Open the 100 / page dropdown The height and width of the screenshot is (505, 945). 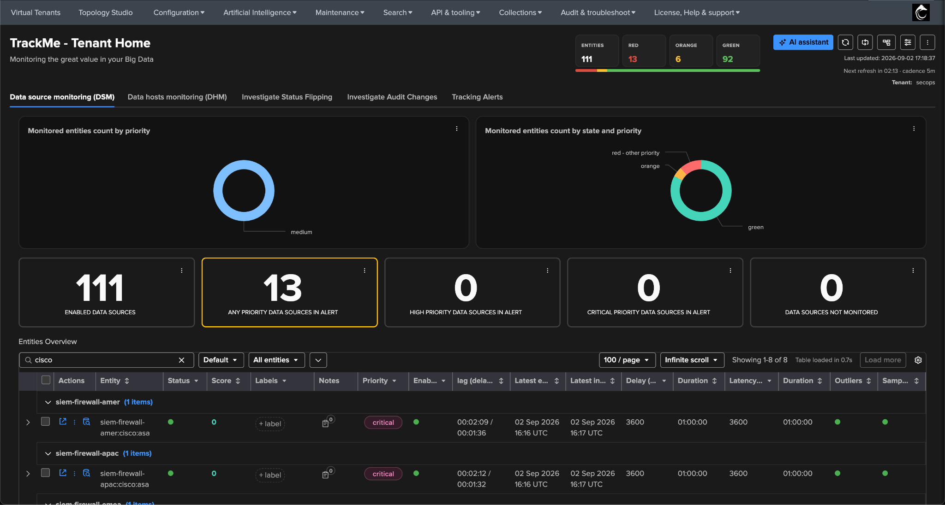pyautogui.click(x=627, y=360)
